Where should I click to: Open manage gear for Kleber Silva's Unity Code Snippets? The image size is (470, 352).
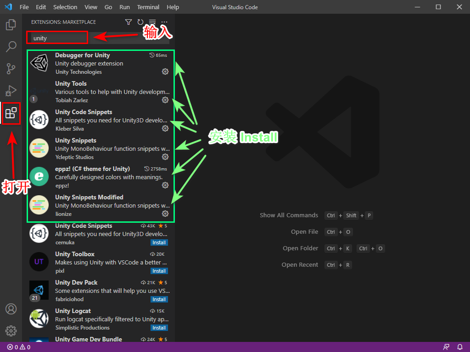click(x=165, y=128)
